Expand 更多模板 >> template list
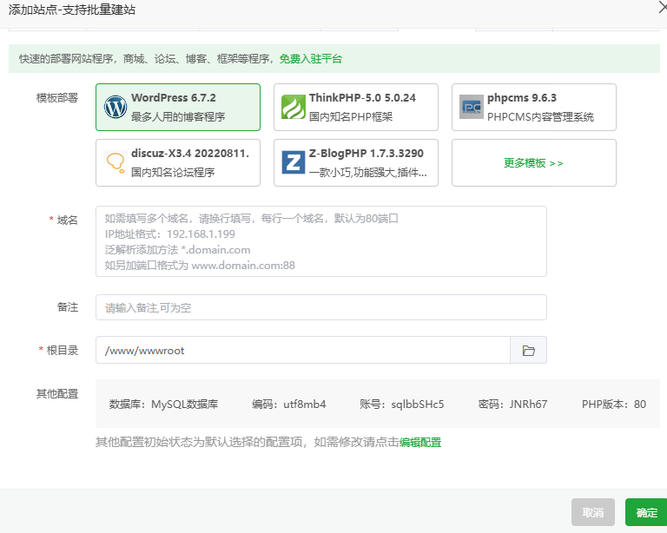Screen dimensions: 667x533 coord(533,163)
